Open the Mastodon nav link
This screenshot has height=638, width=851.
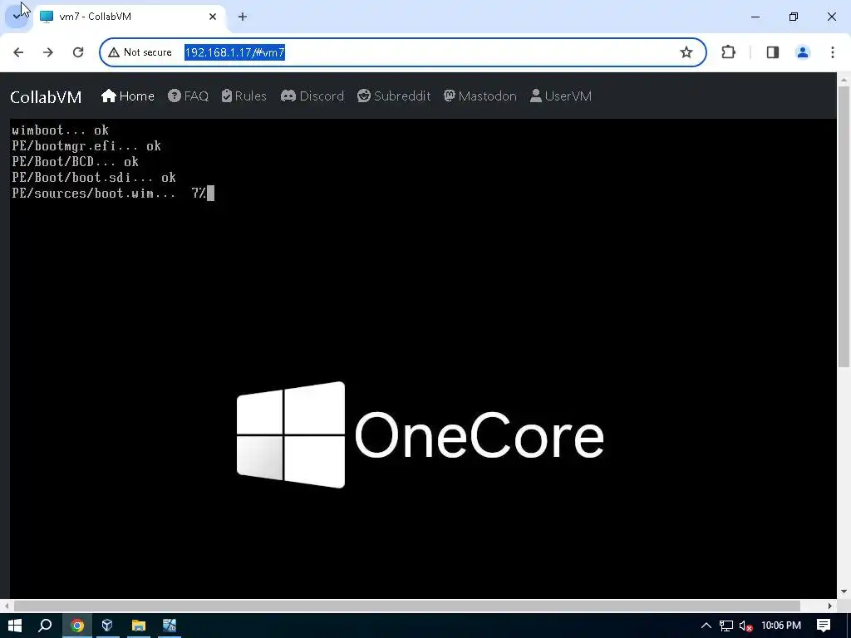(480, 96)
